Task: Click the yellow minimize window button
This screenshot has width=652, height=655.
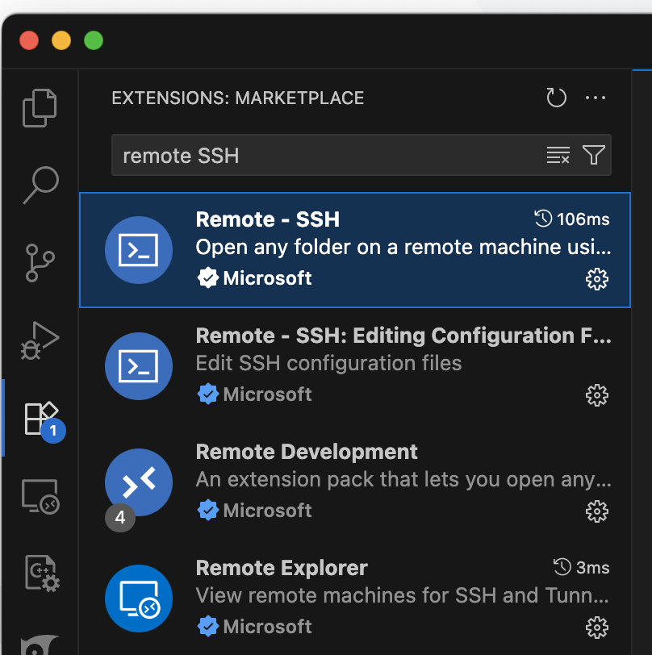Action: point(61,40)
